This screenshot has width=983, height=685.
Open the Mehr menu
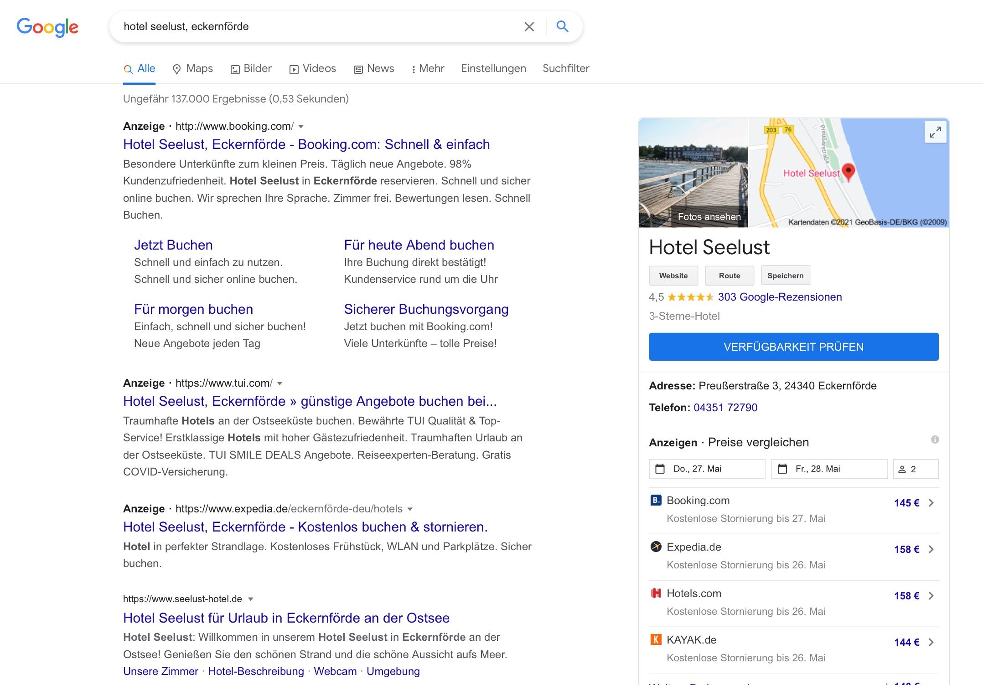pos(427,69)
